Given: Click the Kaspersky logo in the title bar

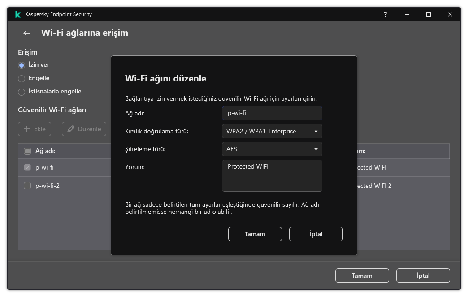Looking at the screenshot, I should click(x=17, y=14).
